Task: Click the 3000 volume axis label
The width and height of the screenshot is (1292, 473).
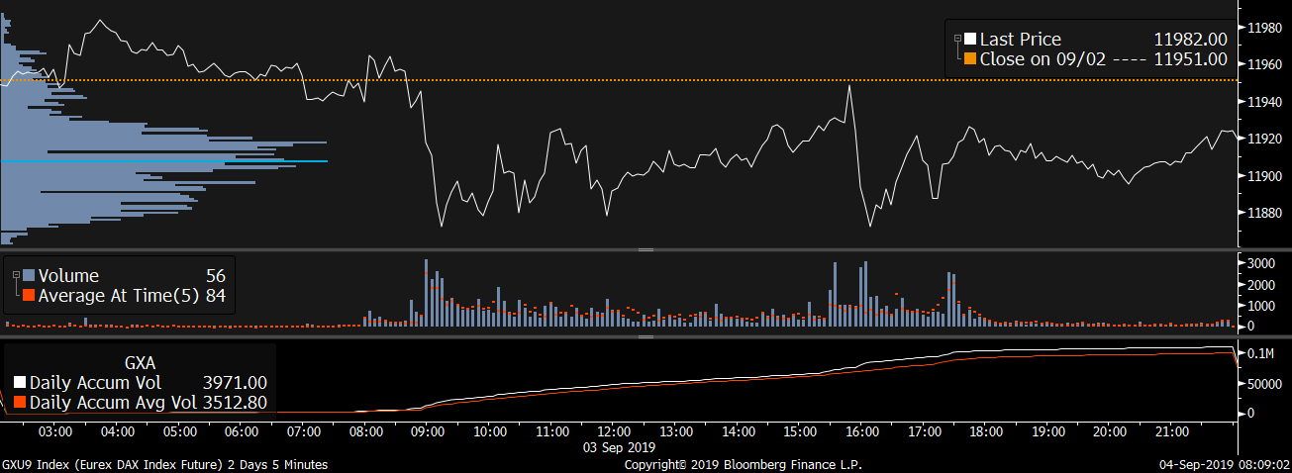Action: pyautogui.click(x=1261, y=263)
